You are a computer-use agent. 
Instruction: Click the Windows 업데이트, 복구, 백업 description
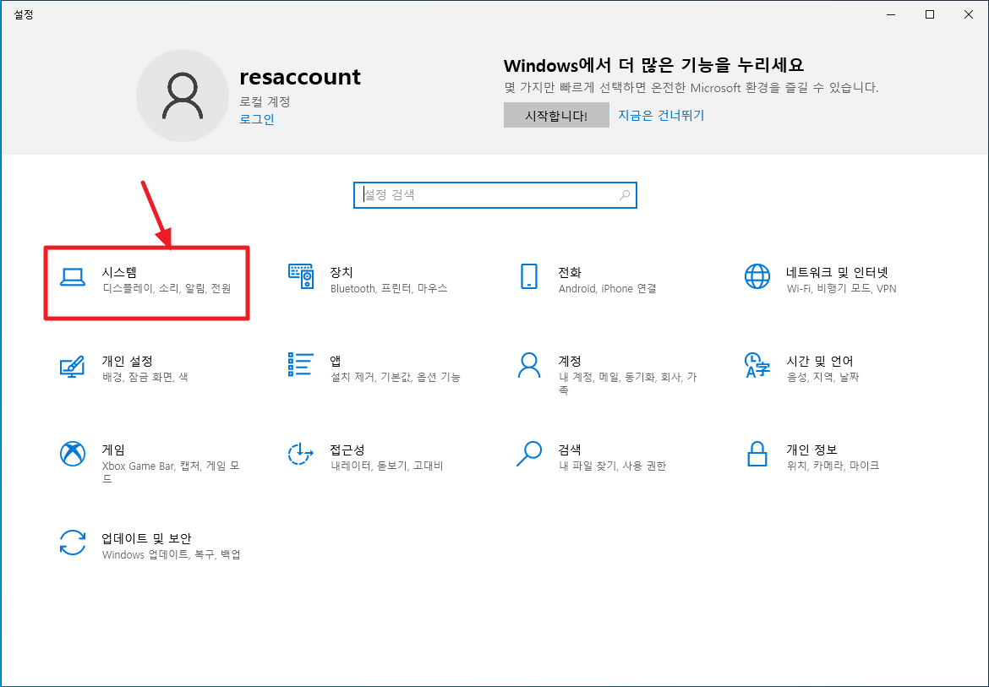click(171, 555)
